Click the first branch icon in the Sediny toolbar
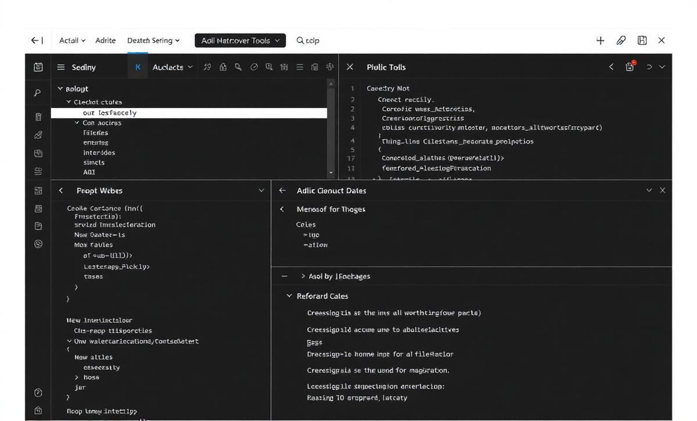The image size is (697, 421). 207,67
